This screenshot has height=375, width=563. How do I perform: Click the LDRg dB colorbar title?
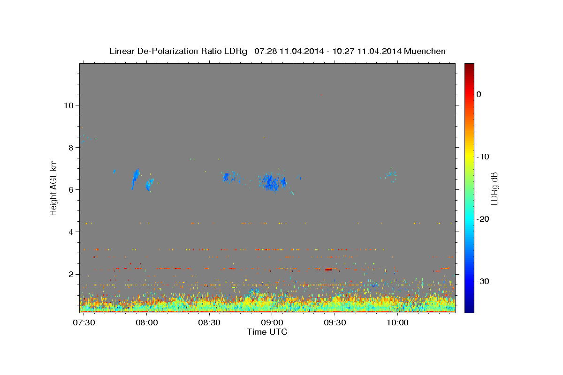(495, 188)
